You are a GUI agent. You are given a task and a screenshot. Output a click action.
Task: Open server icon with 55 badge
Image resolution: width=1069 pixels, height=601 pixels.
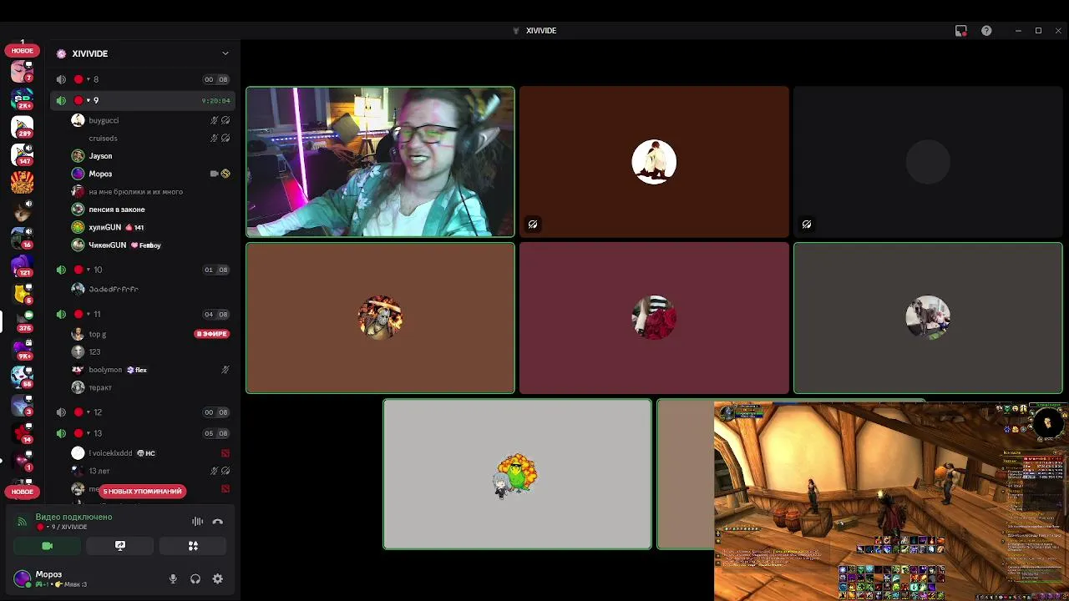(23, 376)
